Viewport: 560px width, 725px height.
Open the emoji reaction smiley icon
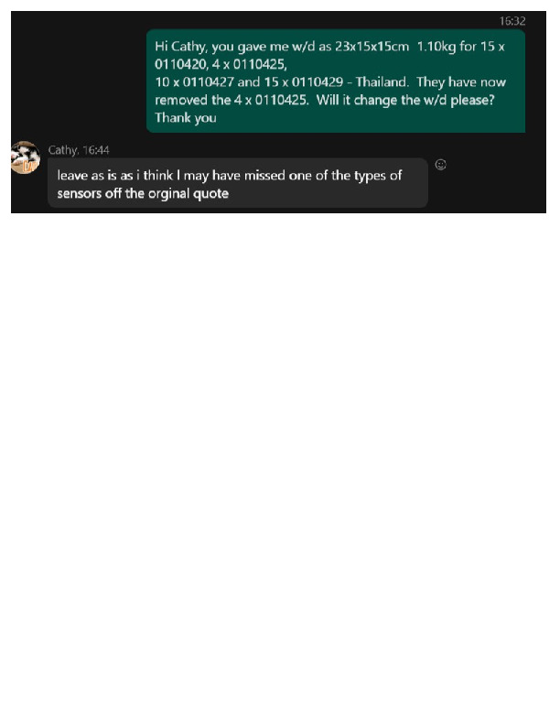pyautogui.click(x=440, y=165)
